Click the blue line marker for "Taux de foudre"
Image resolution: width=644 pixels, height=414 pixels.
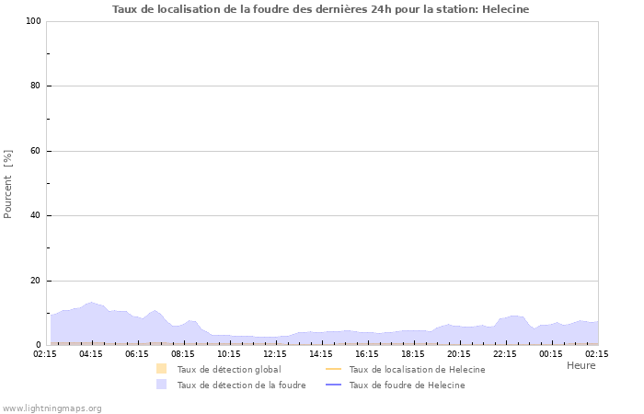[x=333, y=385]
